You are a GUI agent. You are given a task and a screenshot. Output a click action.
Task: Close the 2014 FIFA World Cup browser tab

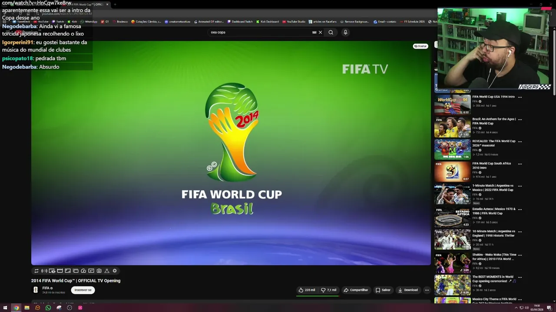(107, 4)
